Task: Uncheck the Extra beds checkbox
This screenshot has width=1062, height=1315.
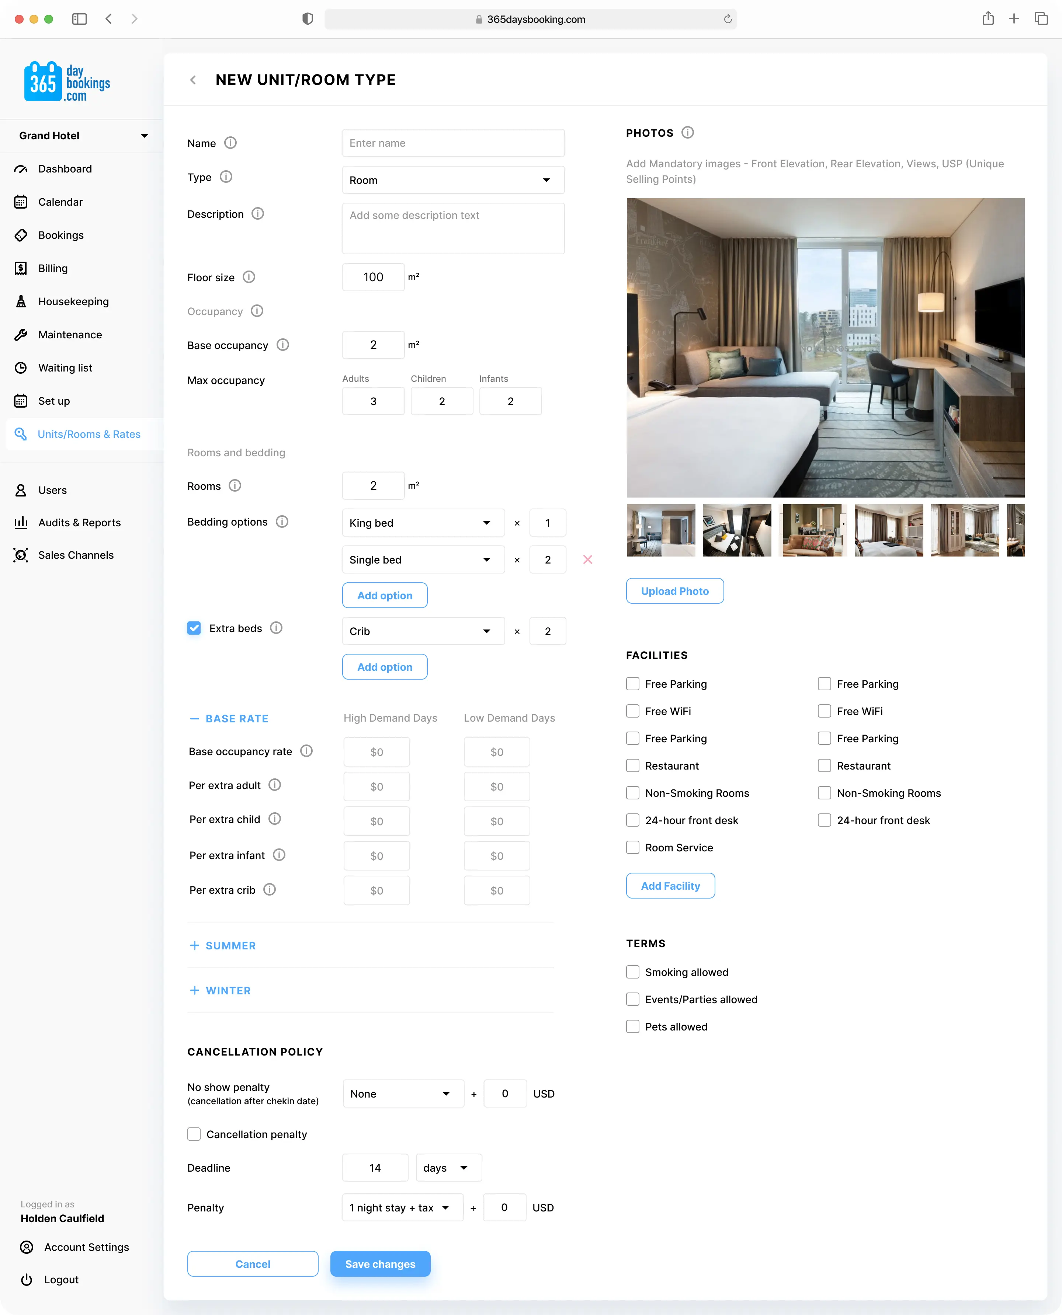Action: pyautogui.click(x=194, y=628)
